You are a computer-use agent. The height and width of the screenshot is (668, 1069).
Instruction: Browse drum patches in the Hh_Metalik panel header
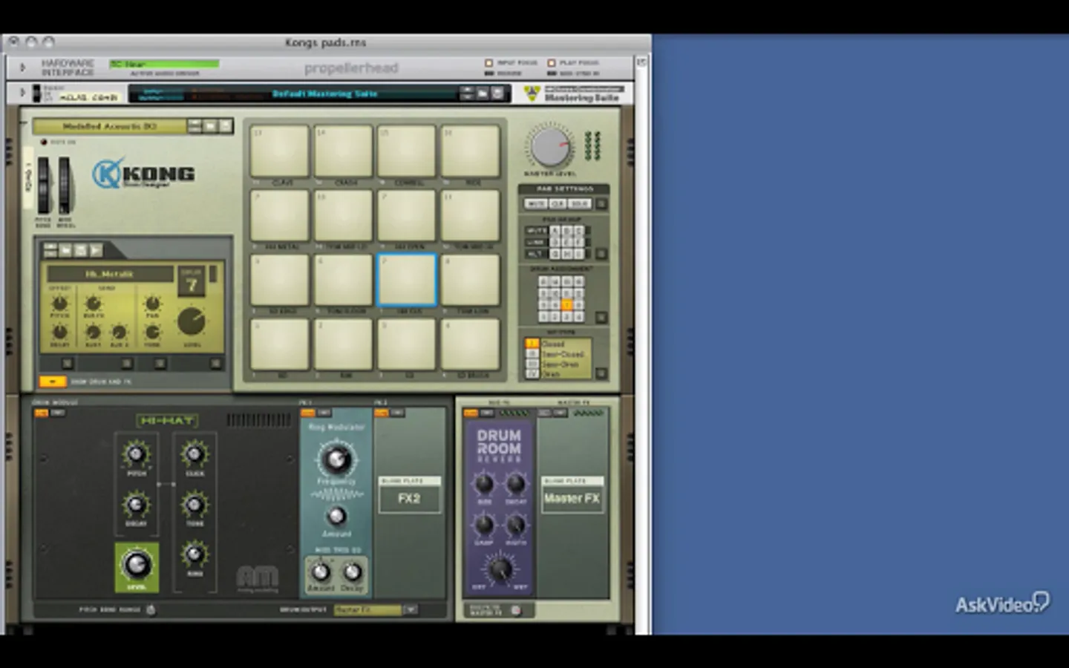pos(66,250)
